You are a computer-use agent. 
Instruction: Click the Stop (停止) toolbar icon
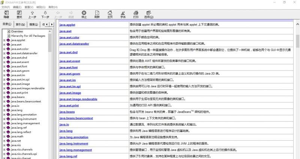coord(84,13)
